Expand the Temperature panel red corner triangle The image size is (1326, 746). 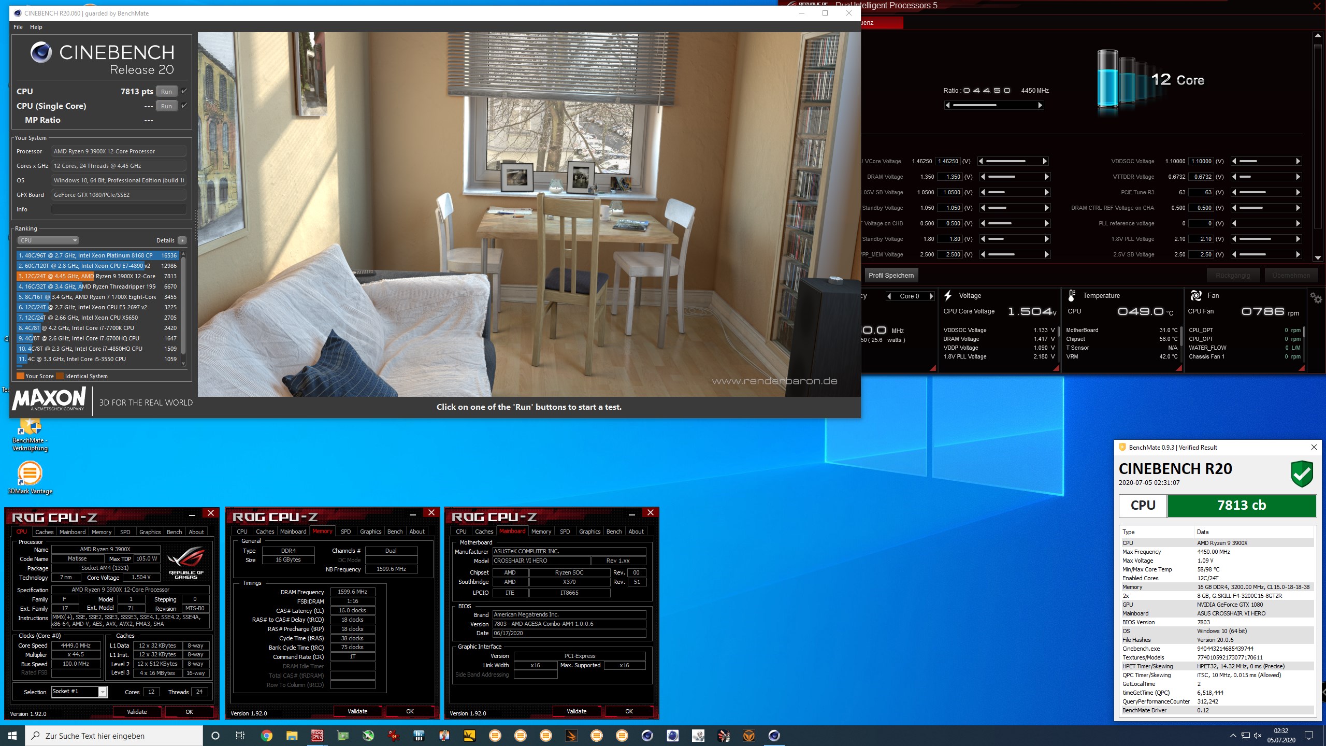pyautogui.click(x=1179, y=368)
